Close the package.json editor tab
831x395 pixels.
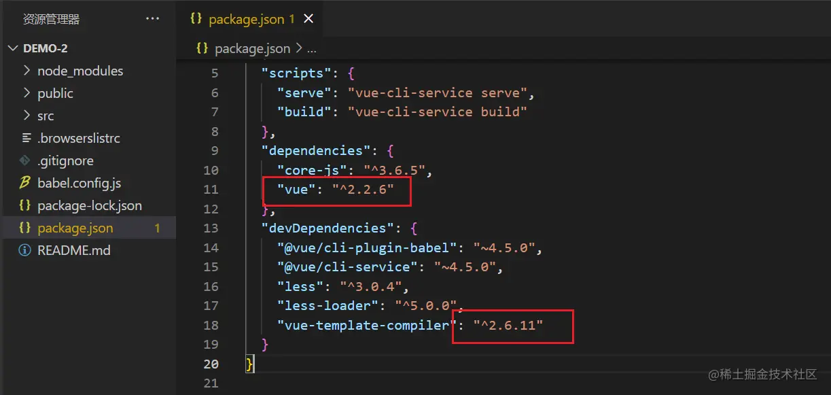point(308,19)
